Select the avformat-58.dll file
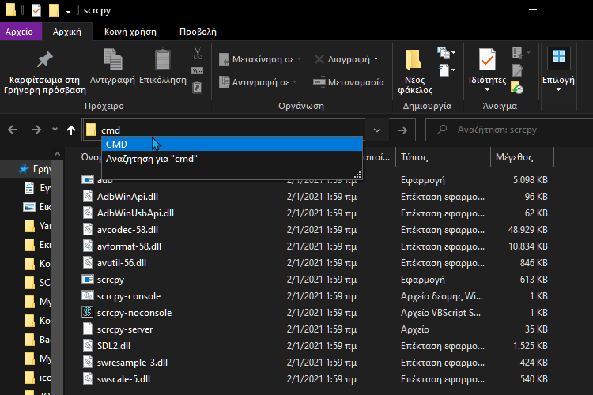This screenshot has width=593, height=395. (x=129, y=246)
